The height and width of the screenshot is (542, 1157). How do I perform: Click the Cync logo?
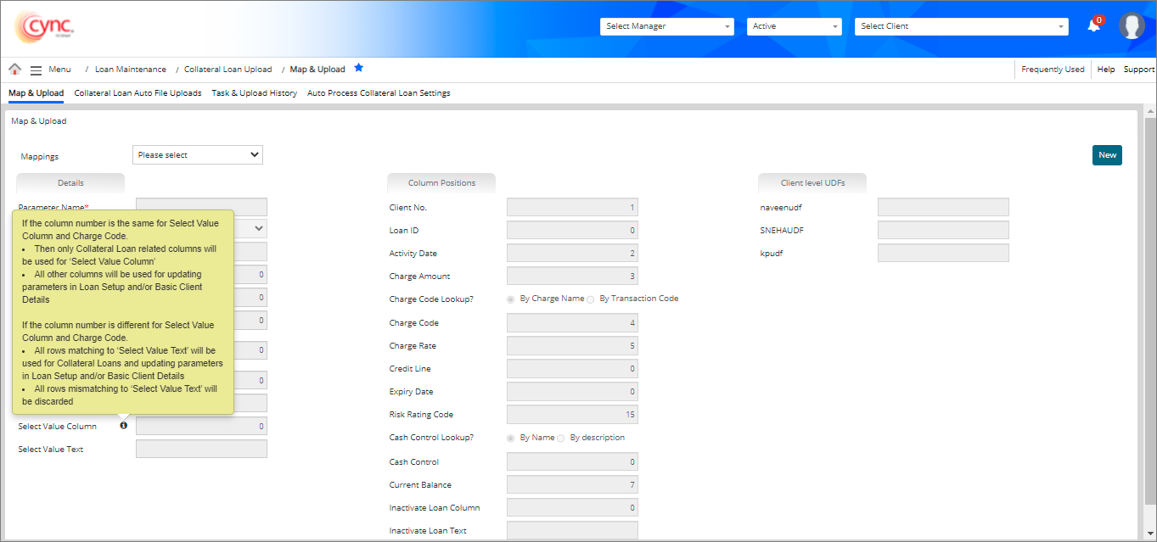point(45,27)
